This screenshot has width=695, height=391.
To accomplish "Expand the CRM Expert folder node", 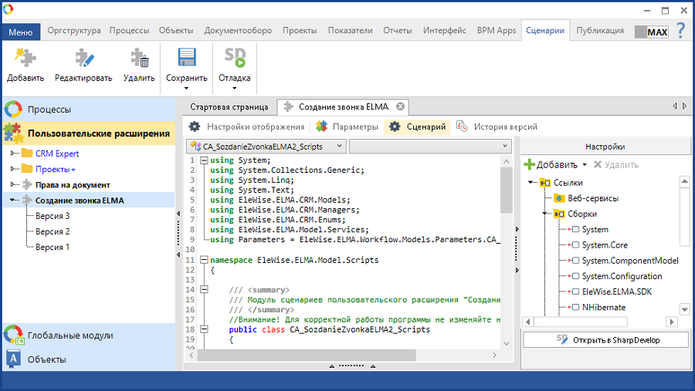I will (13, 153).
